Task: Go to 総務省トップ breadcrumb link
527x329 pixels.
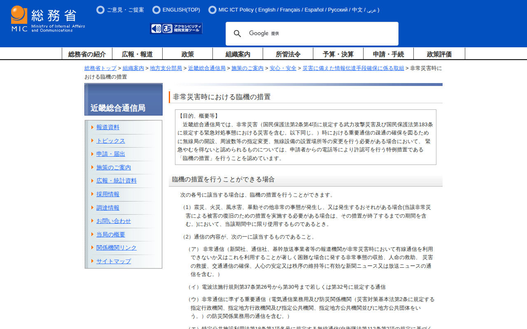Action: point(100,68)
